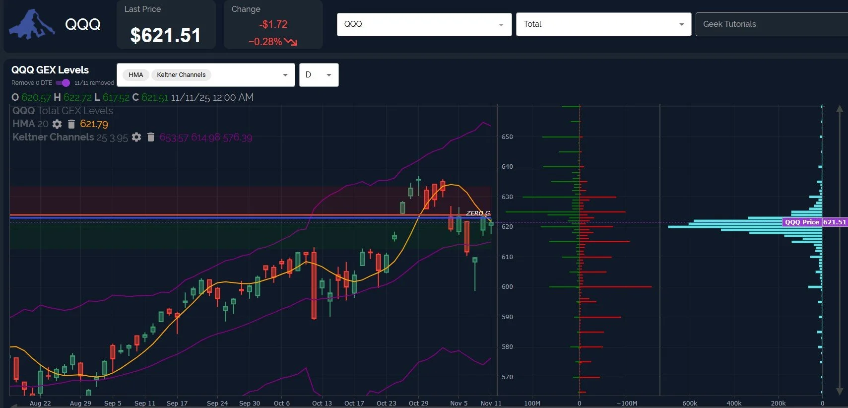Click the red downtrend arrow icon
The height and width of the screenshot is (408, 848).
(291, 42)
